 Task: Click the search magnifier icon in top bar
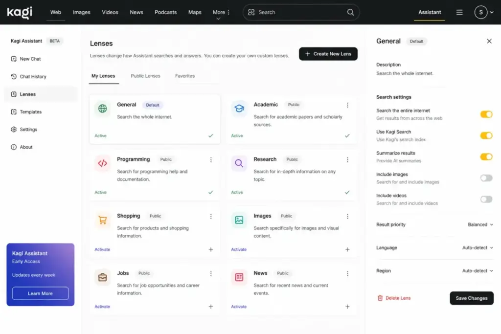(350, 12)
